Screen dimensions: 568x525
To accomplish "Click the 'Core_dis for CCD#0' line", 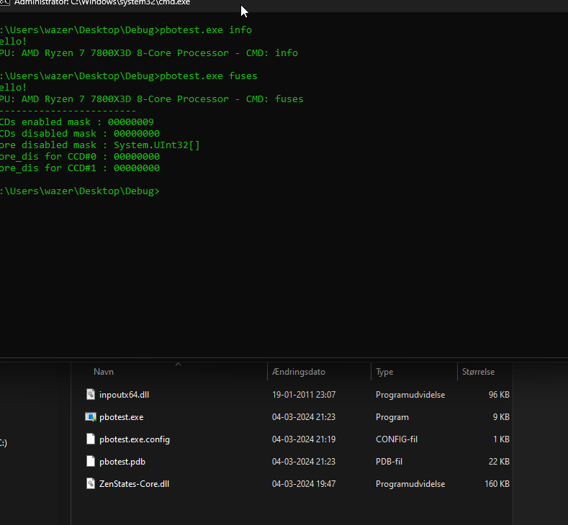I will (80, 157).
